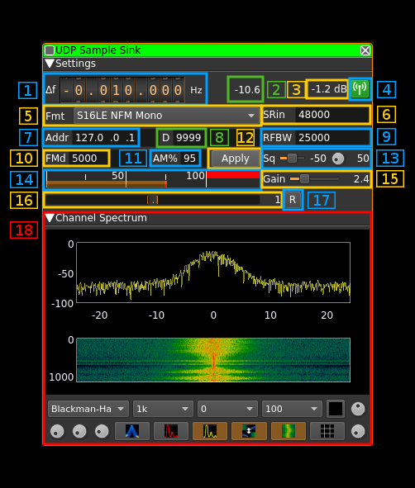Open the Fmt S16LE NFM Mono dropdown
Viewport: 415px width, 488px height.
click(x=166, y=116)
